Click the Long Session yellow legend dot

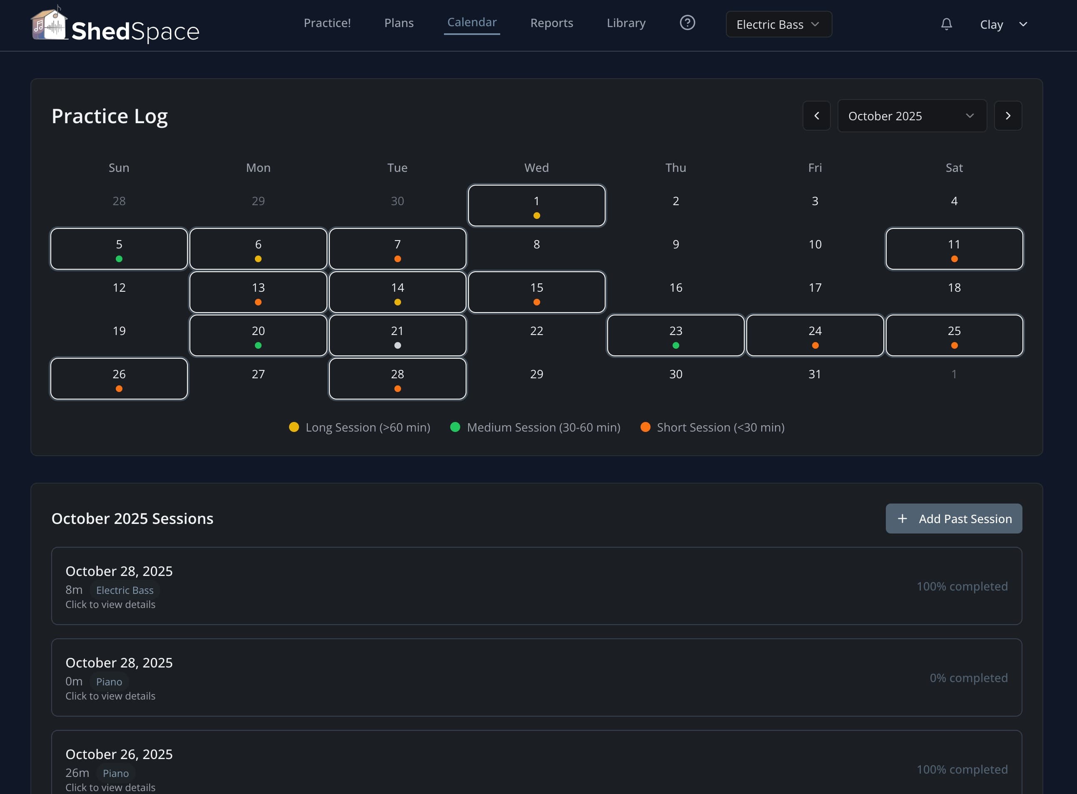[294, 427]
